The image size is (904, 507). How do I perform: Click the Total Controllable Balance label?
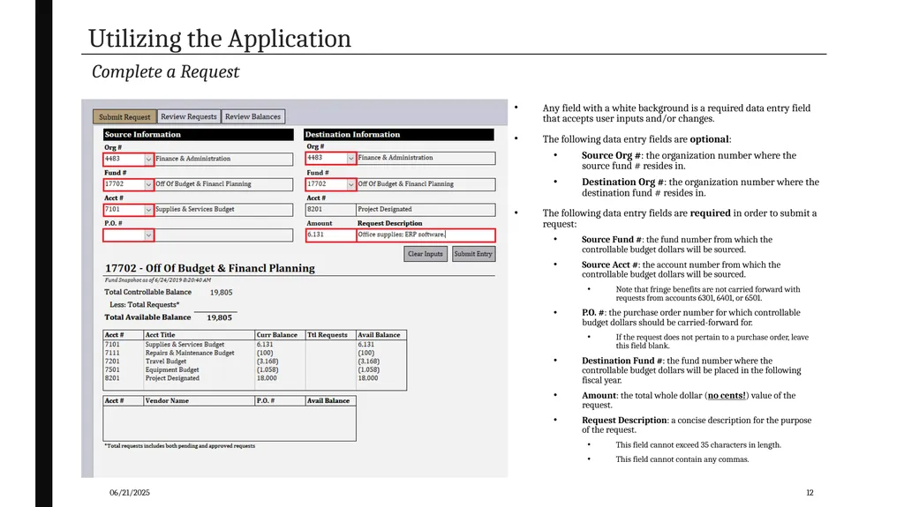(147, 292)
